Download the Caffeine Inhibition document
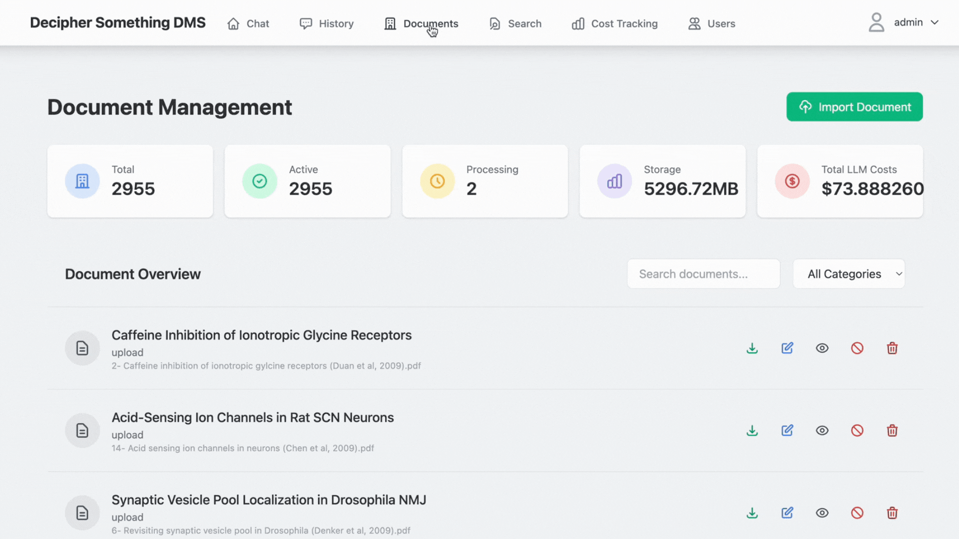 coord(752,348)
